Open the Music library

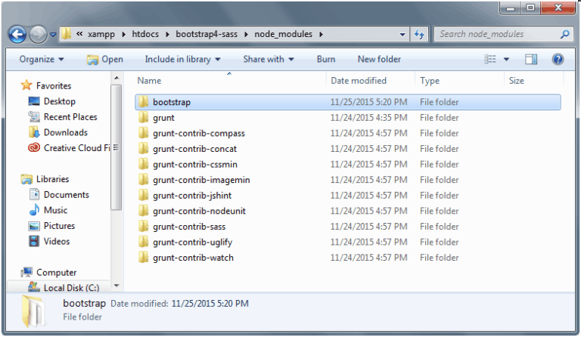coord(54,210)
